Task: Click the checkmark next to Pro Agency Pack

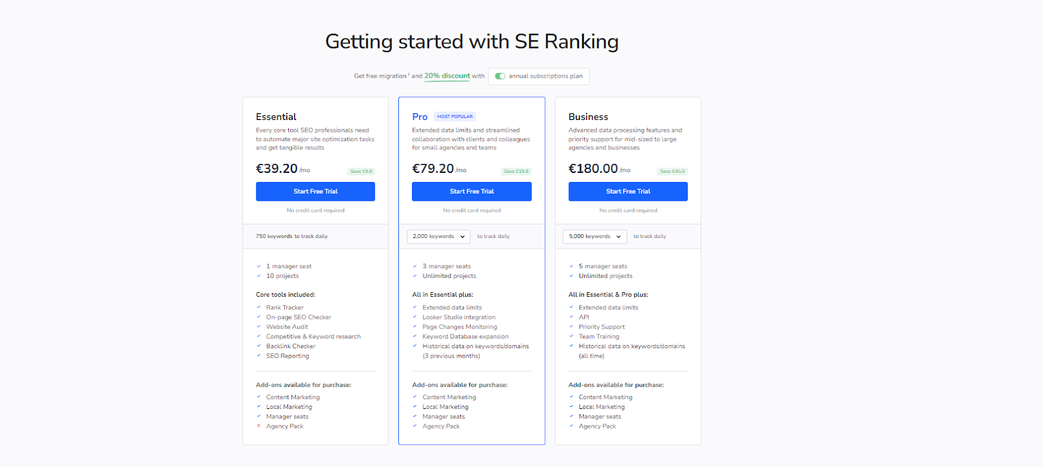Action: coord(415,427)
